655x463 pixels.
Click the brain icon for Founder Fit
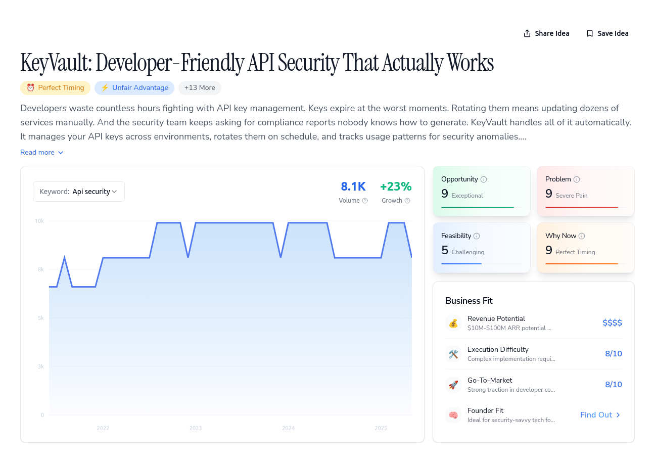(453, 415)
